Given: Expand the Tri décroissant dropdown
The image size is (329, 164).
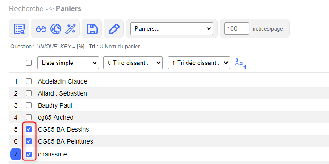Looking at the screenshot, I should [x=199, y=63].
